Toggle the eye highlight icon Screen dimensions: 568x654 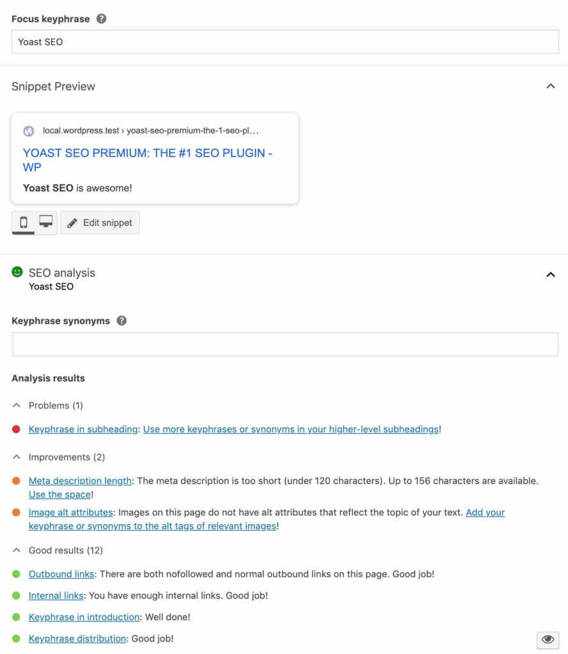coord(547,639)
